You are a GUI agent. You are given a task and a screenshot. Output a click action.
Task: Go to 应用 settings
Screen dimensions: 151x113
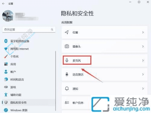13,64
